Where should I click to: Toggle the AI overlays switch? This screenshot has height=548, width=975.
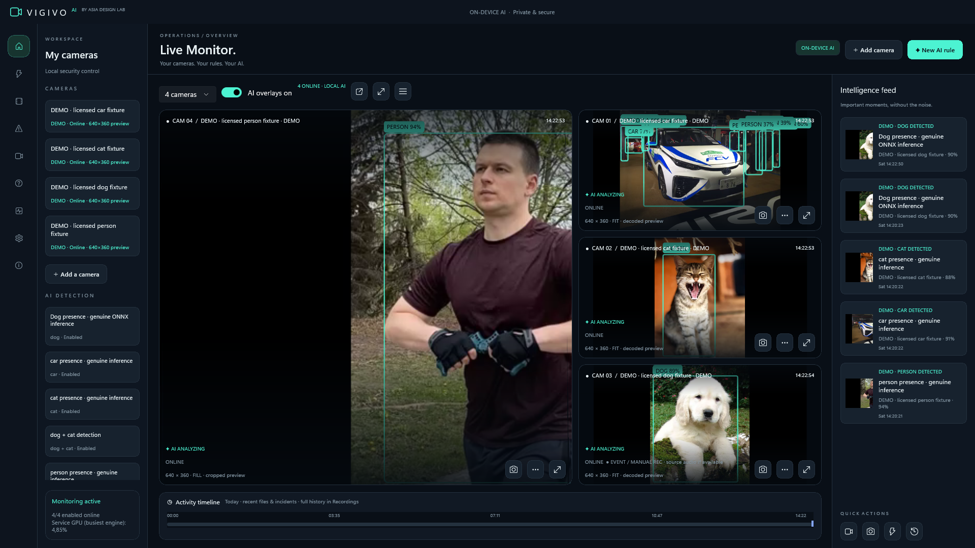(232, 92)
